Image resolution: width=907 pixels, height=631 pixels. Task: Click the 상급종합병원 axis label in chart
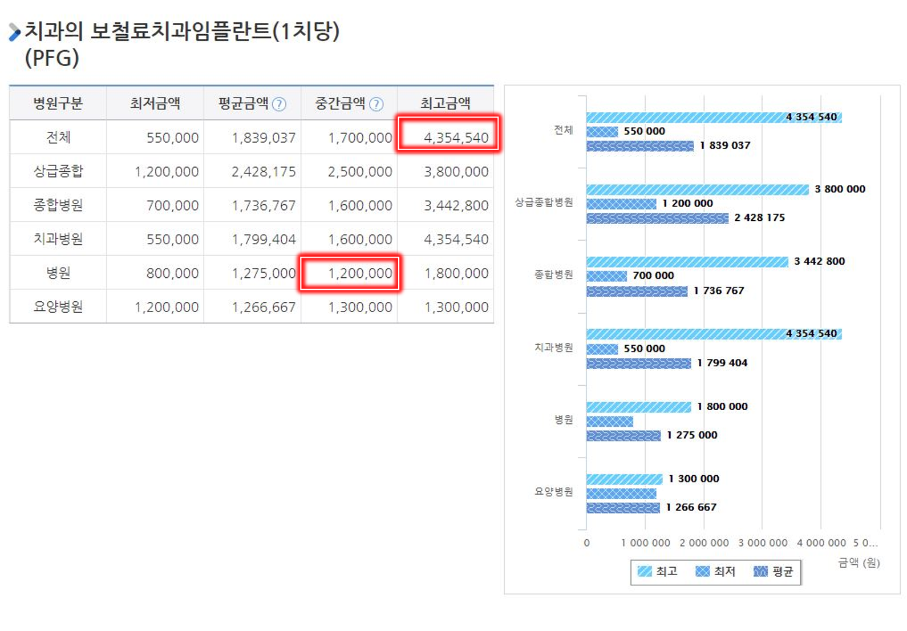544,203
